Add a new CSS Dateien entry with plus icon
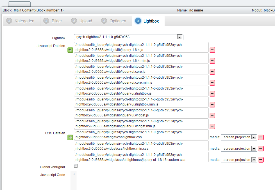The width and height of the screenshot is (275, 190). 70,137
